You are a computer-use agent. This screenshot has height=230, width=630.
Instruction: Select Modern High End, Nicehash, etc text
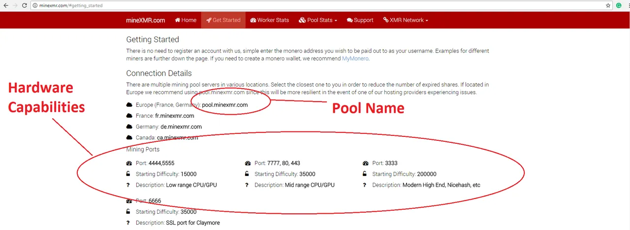coord(441,185)
